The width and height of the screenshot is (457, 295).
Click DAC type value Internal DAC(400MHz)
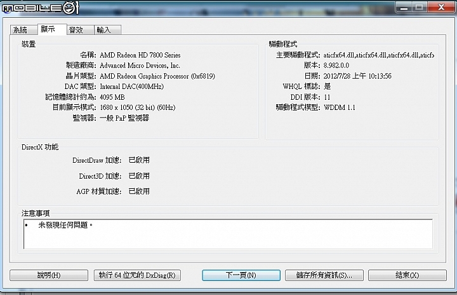point(132,86)
